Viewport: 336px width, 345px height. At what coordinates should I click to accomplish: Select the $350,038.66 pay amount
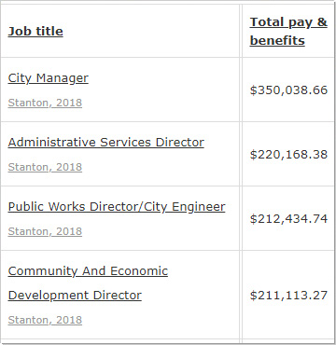[288, 90]
